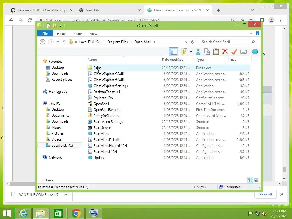Select ClassicExplorerSettings application file
The width and height of the screenshot is (292, 219).
coord(168,86)
